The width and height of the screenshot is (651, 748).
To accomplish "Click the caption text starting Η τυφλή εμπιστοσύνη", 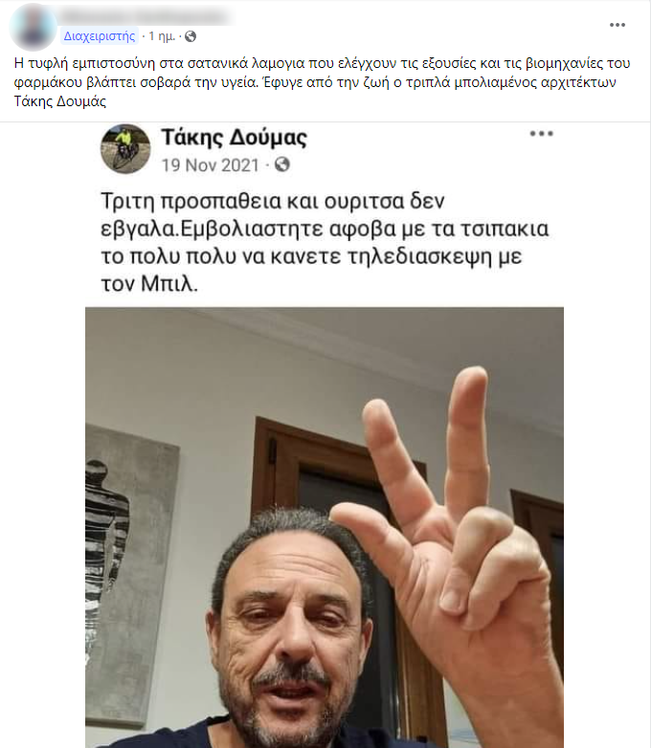I will [323, 82].
